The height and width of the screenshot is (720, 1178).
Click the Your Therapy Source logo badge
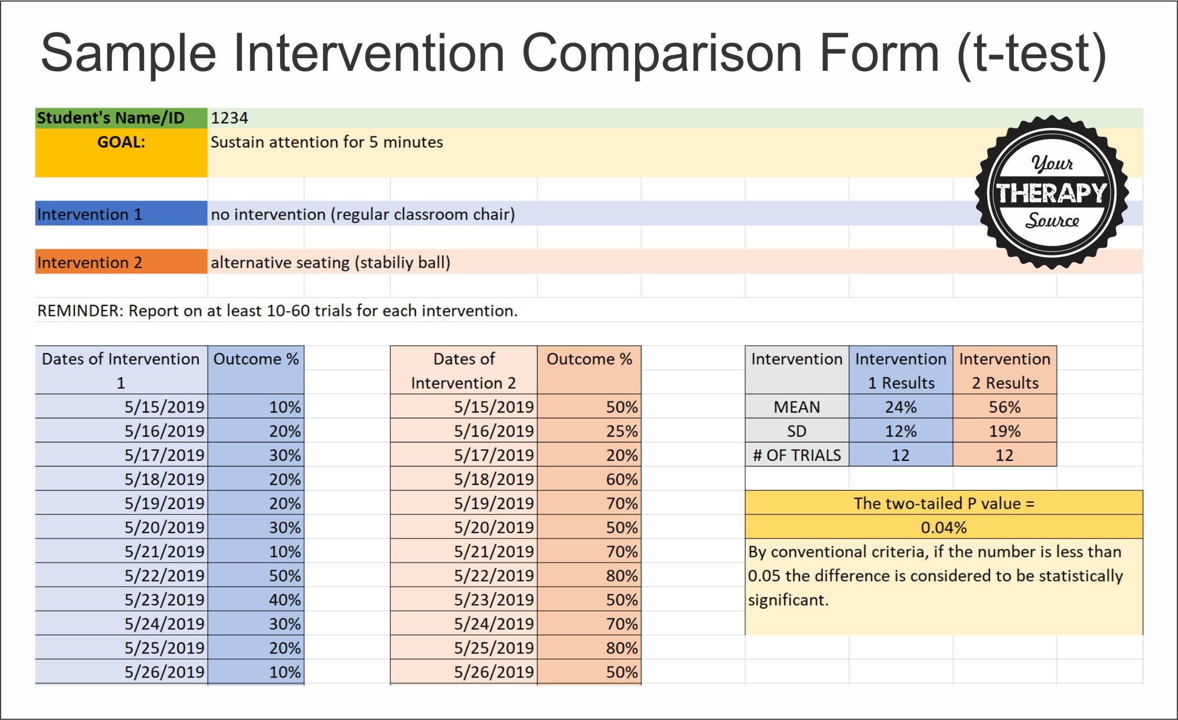(1052, 192)
